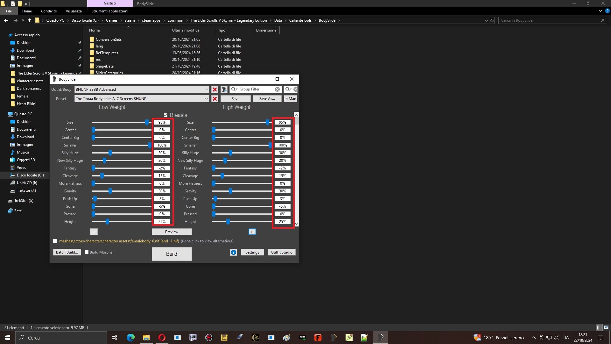Viewport: 611px width, 344px height.
Task: Open Strumenti applicazioni tab
Action: pyautogui.click(x=110, y=11)
